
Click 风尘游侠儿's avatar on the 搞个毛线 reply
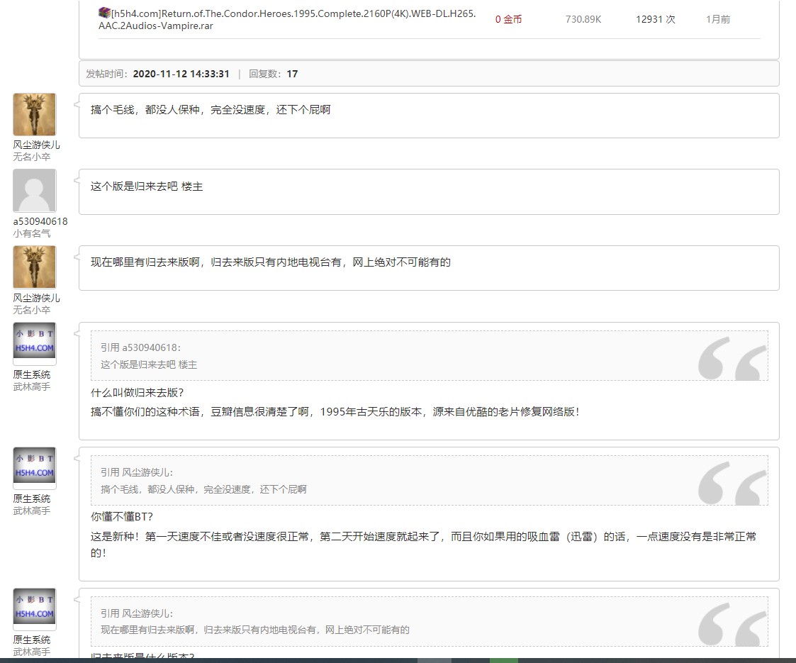(x=34, y=115)
